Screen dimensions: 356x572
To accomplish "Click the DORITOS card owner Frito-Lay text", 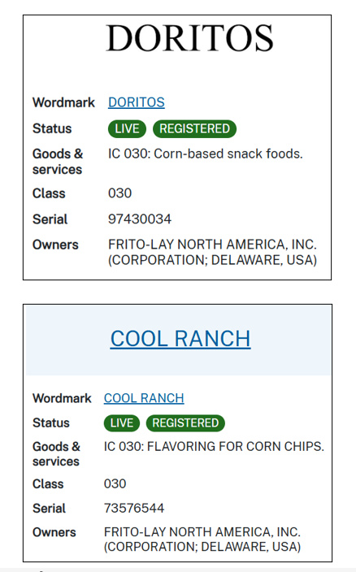I will tap(213, 252).
